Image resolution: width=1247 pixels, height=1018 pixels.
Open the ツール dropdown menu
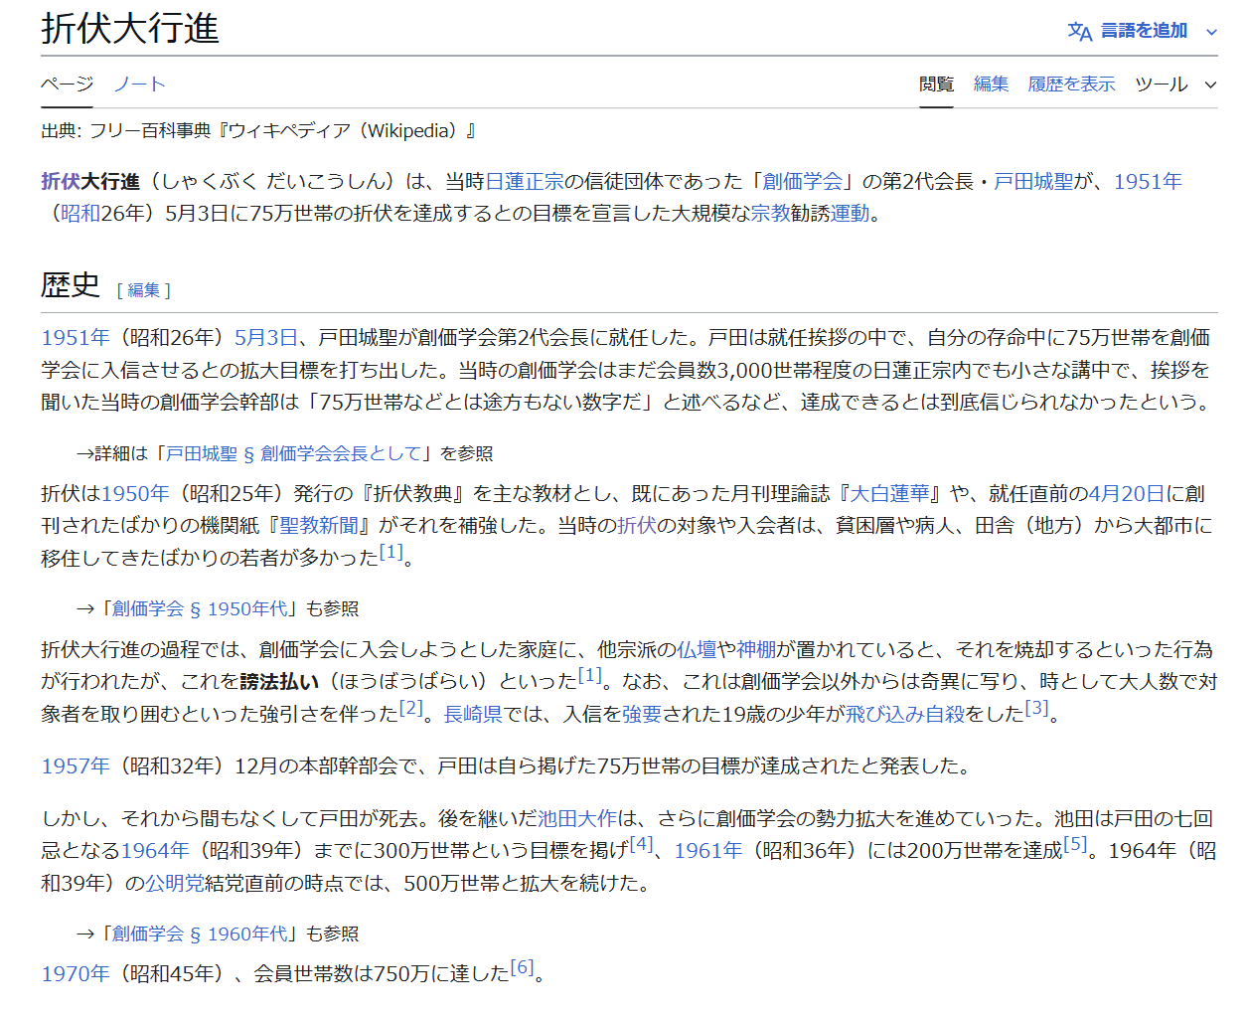[1175, 85]
